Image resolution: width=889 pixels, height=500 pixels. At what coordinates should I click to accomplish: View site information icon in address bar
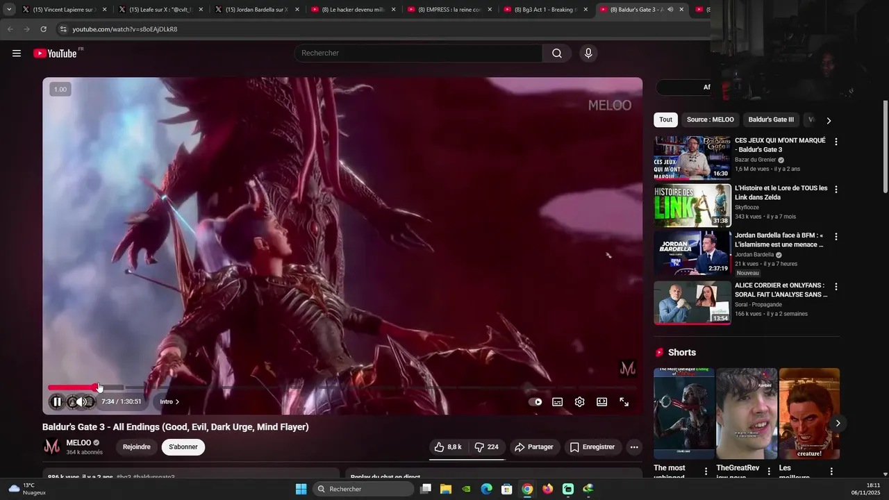tap(63, 29)
